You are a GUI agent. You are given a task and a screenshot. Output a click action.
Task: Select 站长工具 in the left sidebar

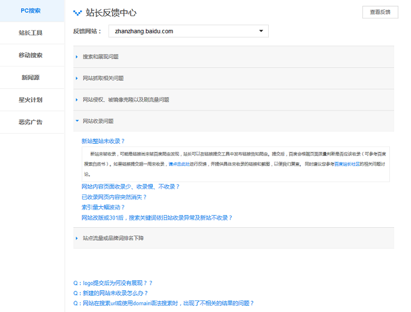click(x=30, y=33)
